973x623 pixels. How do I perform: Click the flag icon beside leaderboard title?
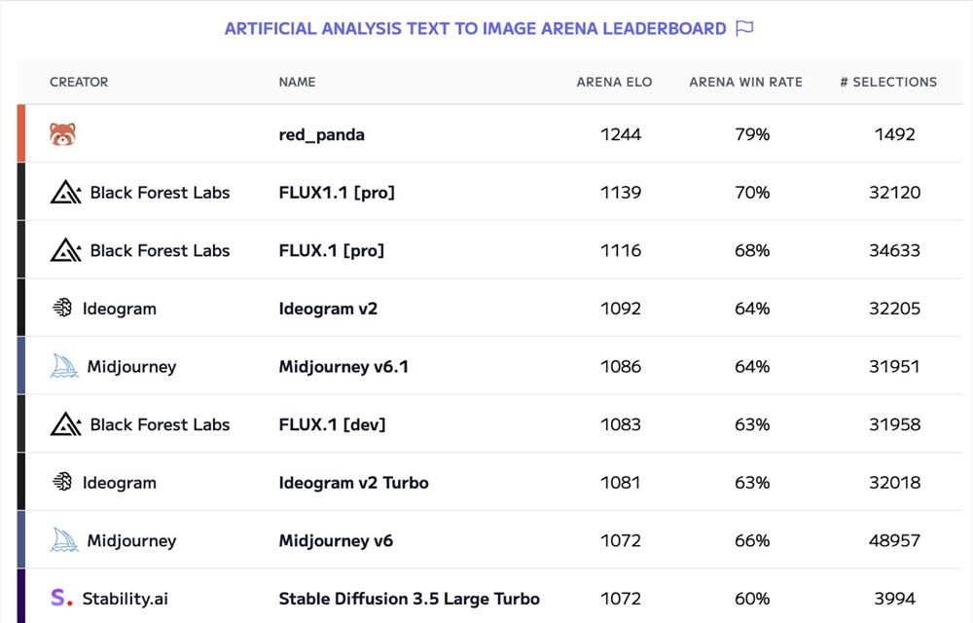pos(744,28)
